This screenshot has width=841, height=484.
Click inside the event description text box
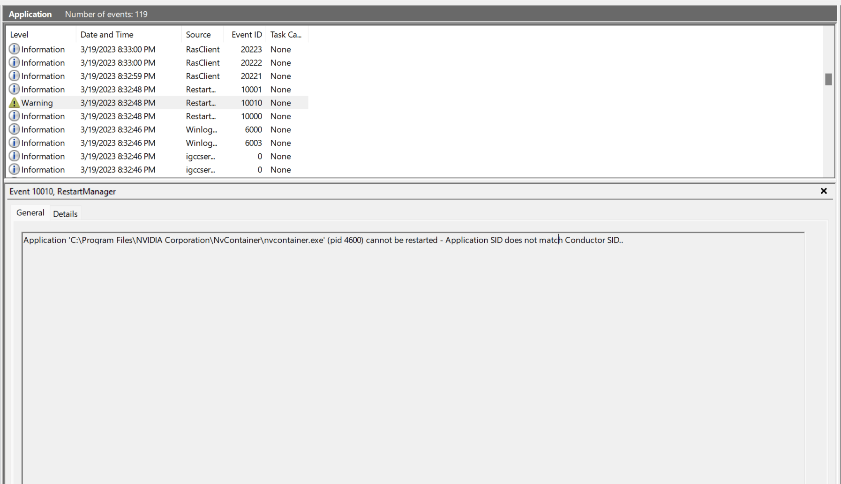click(413, 357)
